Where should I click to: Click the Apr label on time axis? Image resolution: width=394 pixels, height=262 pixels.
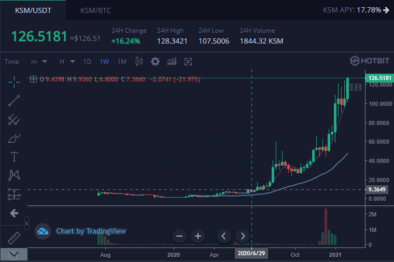(214, 255)
